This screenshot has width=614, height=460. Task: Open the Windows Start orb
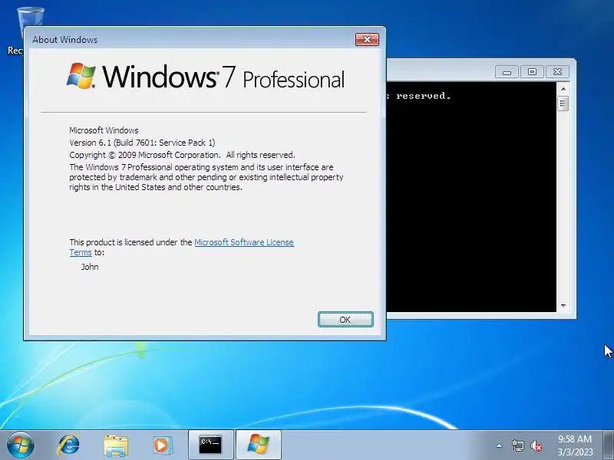coord(21,445)
